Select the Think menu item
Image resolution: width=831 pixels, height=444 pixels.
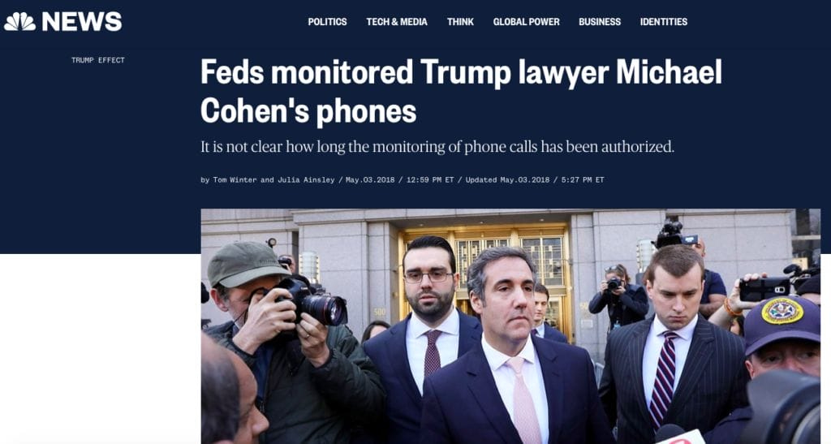[460, 22]
